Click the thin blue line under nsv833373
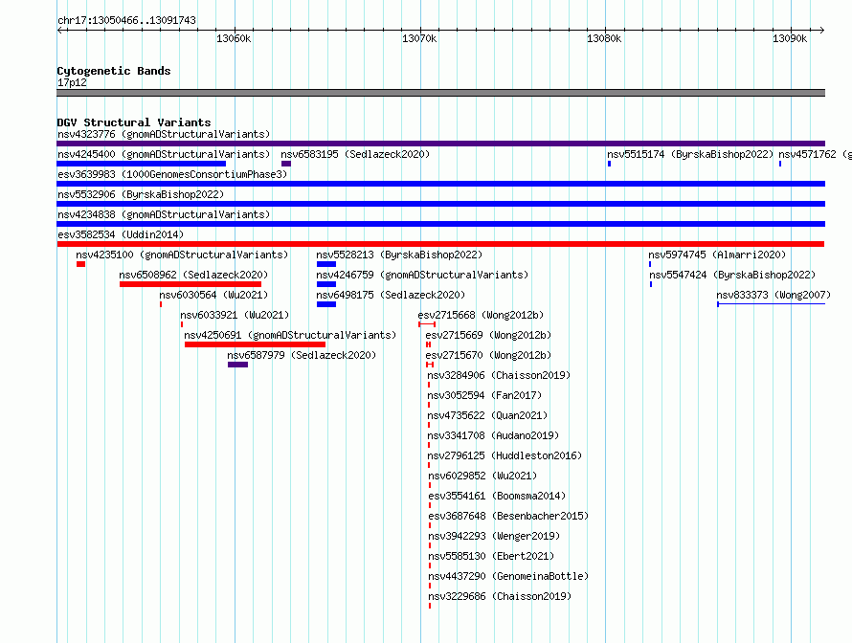The height and width of the screenshot is (643, 852). (x=771, y=304)
